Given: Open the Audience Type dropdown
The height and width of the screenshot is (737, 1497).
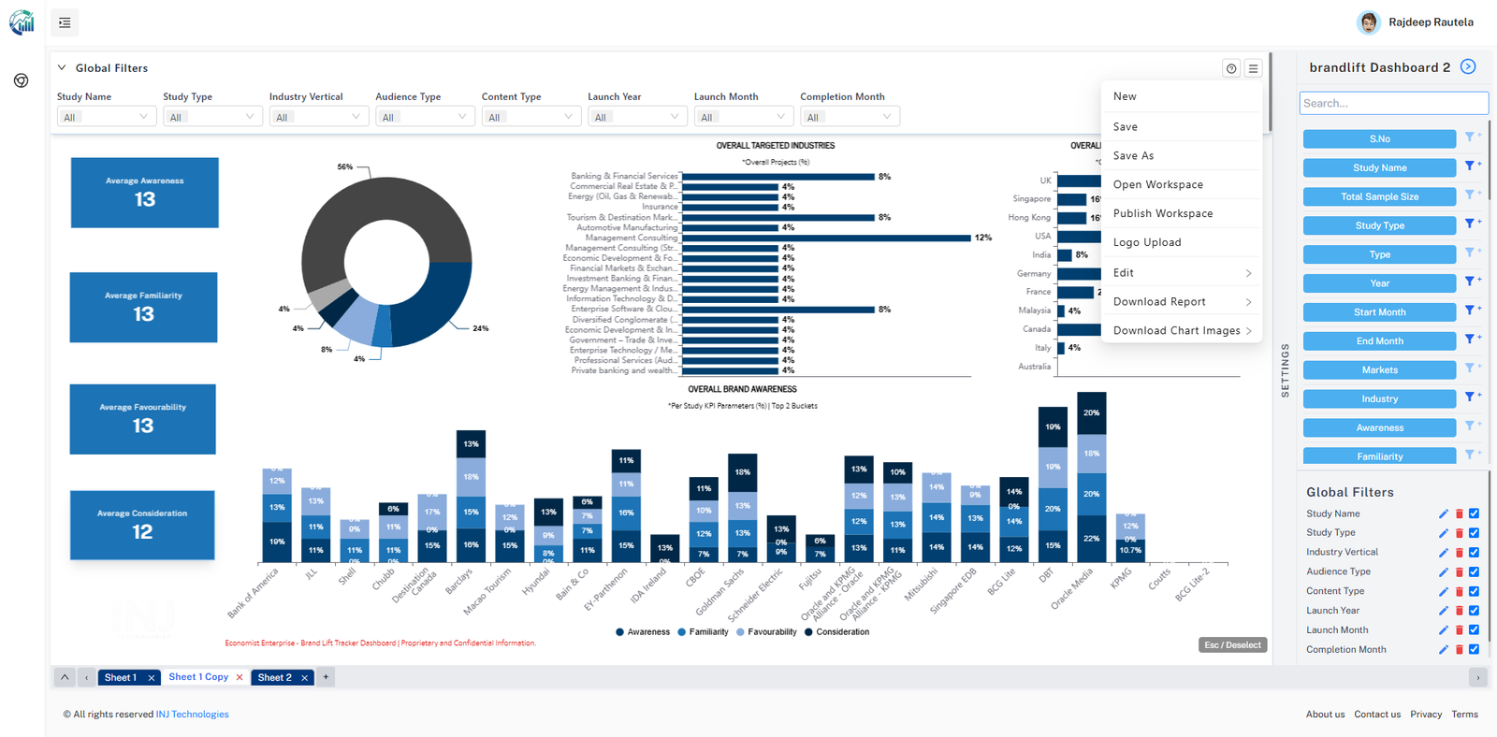Looking at the screenshot, I should (426, 117).
